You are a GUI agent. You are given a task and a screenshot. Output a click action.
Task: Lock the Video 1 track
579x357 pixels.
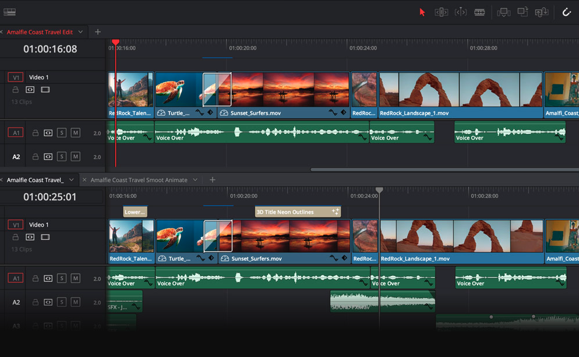click(16, 90)
